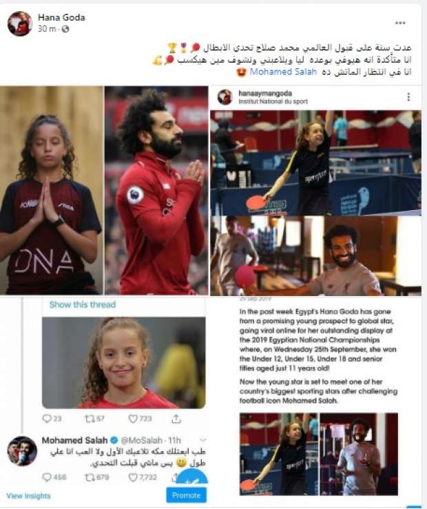This screenshot has width=427, height=509.
Task: Click the retweet icon showing 57
Action: pos(90,419)
